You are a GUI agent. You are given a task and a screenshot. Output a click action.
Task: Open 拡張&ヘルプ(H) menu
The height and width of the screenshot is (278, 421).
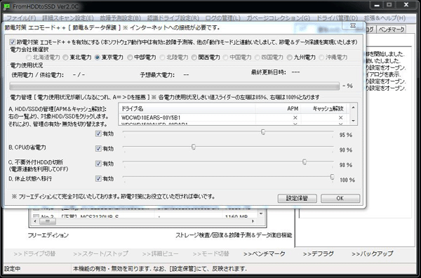click(385, 18)
